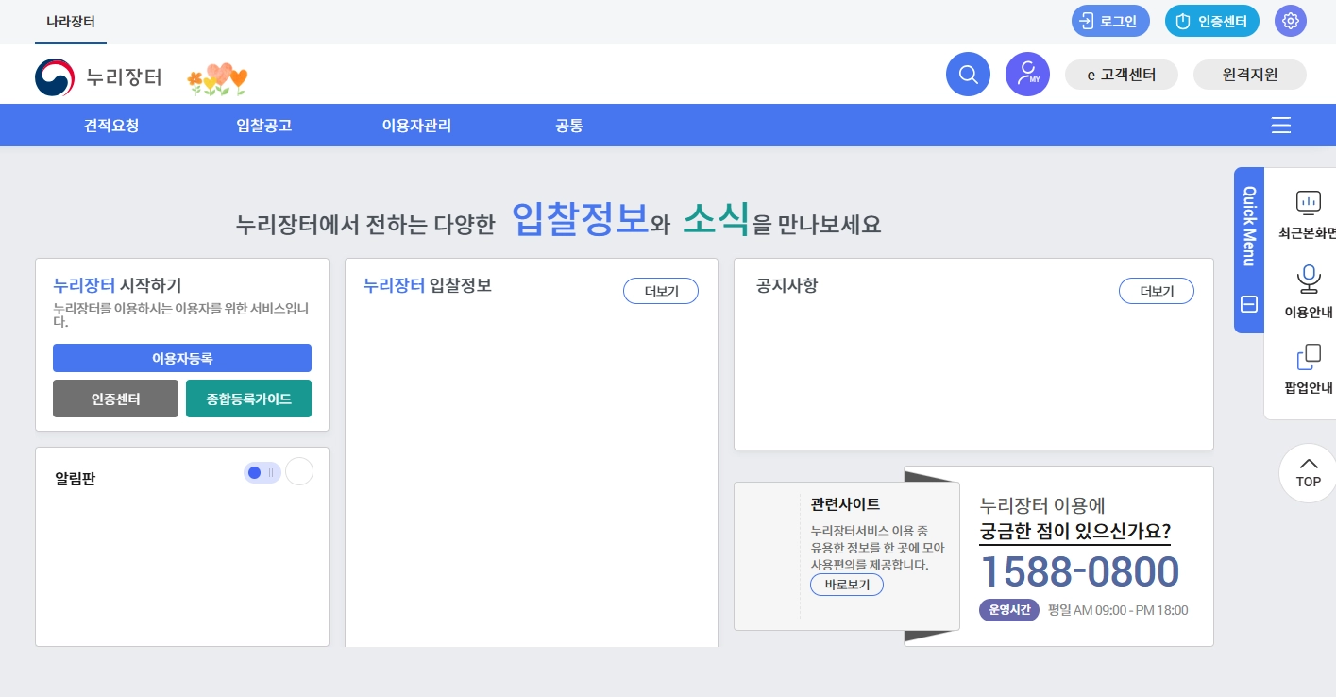
Task: Expand the hamburger menu on the navigation bar
Action: click(1280, 125)
